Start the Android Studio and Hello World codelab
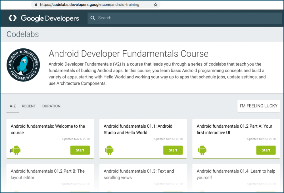Image resolution: width=284 pixels, height=193 pixels. [x=173, y=150]
